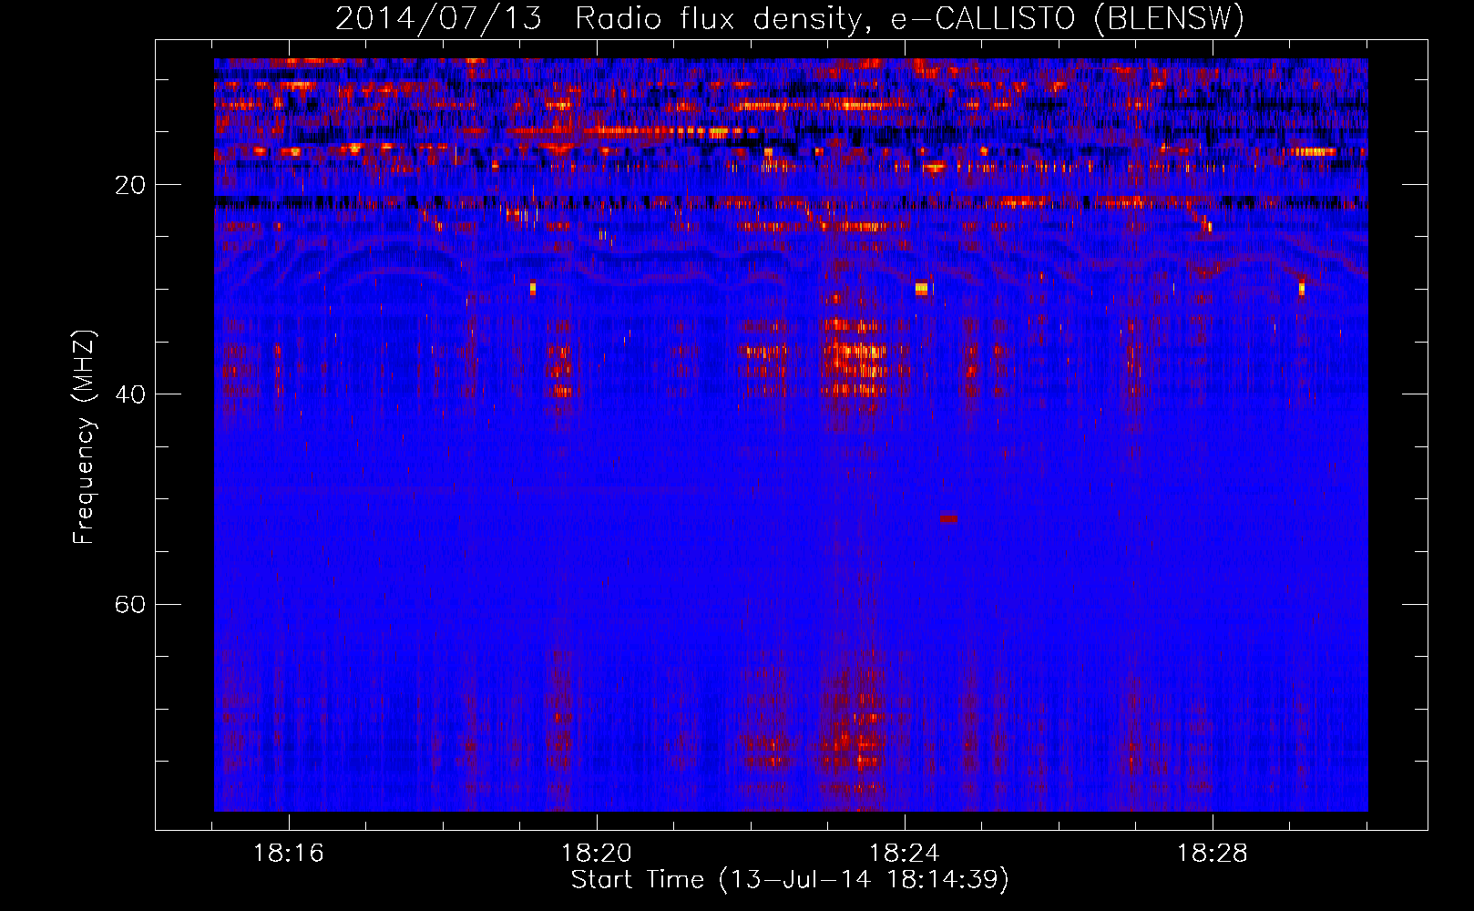
Task: Click the 18:16 time tick label
Action: click(289, 854)
